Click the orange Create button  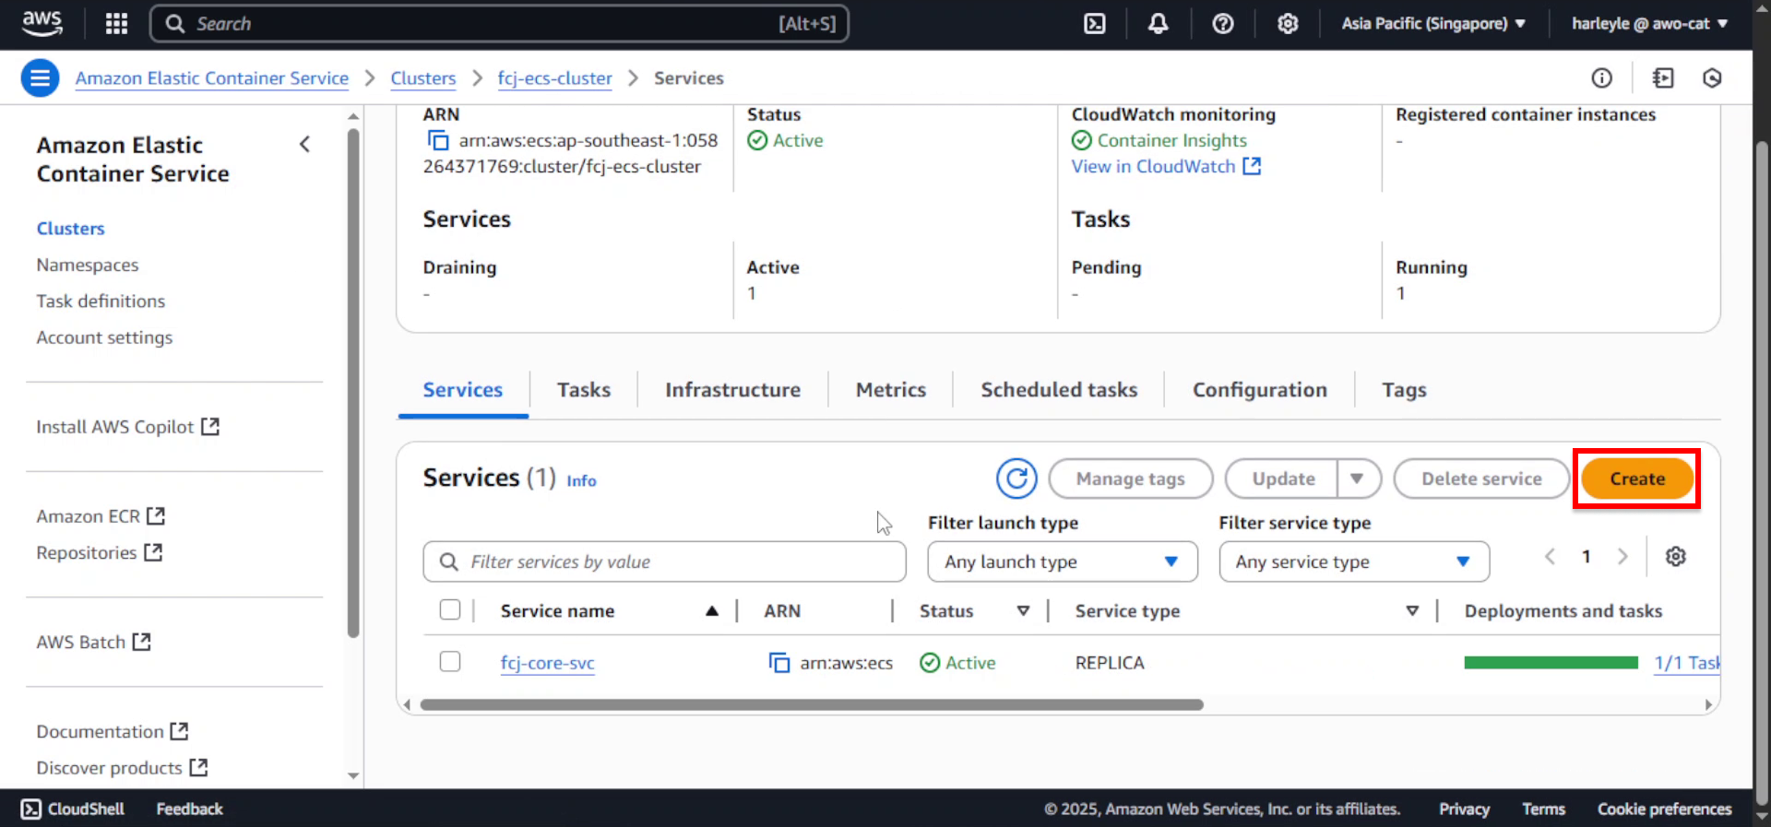1637,478
